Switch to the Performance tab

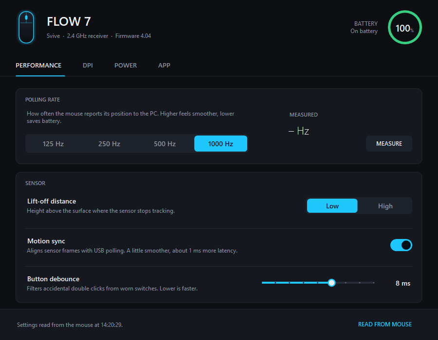[x=38, y=65]
